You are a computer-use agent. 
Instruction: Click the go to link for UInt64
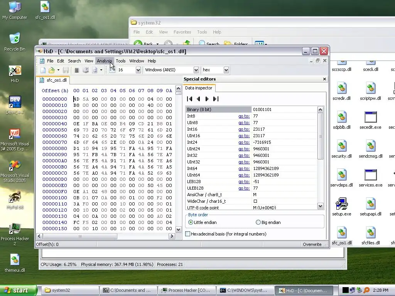pos(244,175)
